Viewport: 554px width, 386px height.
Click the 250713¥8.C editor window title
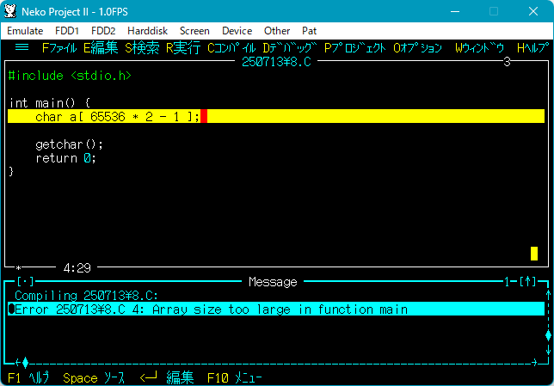coord(276,62)
